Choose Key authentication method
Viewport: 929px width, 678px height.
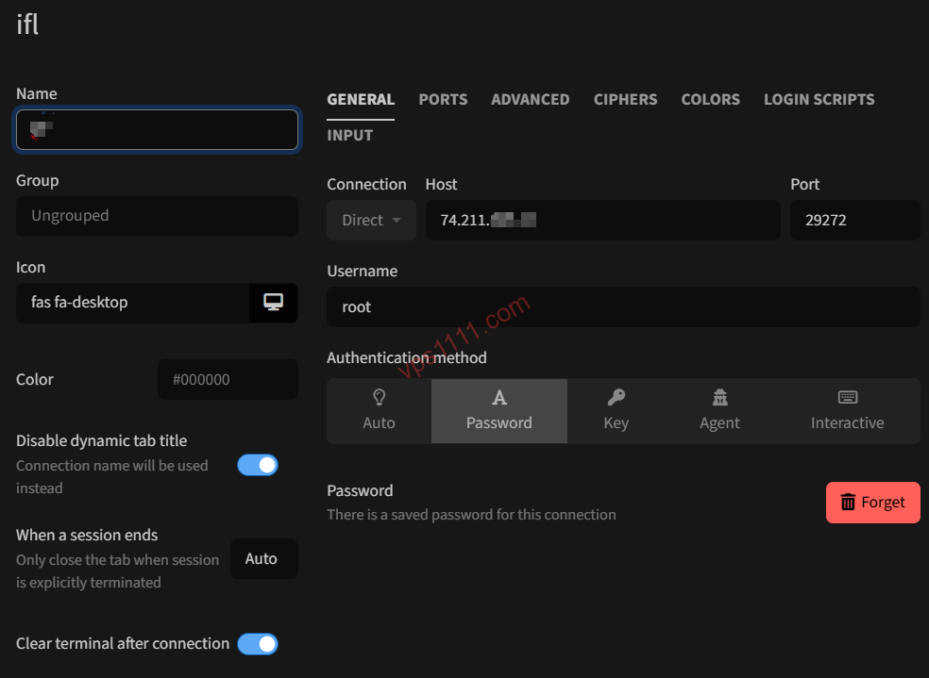coord(616,410)
